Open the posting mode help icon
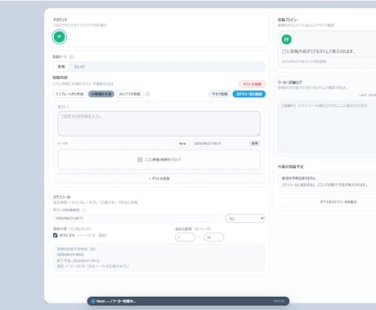 [71, 57]
